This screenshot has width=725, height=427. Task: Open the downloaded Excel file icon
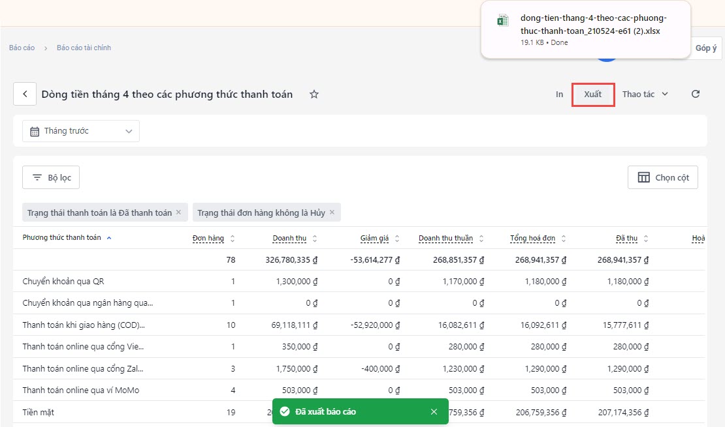(x=502, y=21)
